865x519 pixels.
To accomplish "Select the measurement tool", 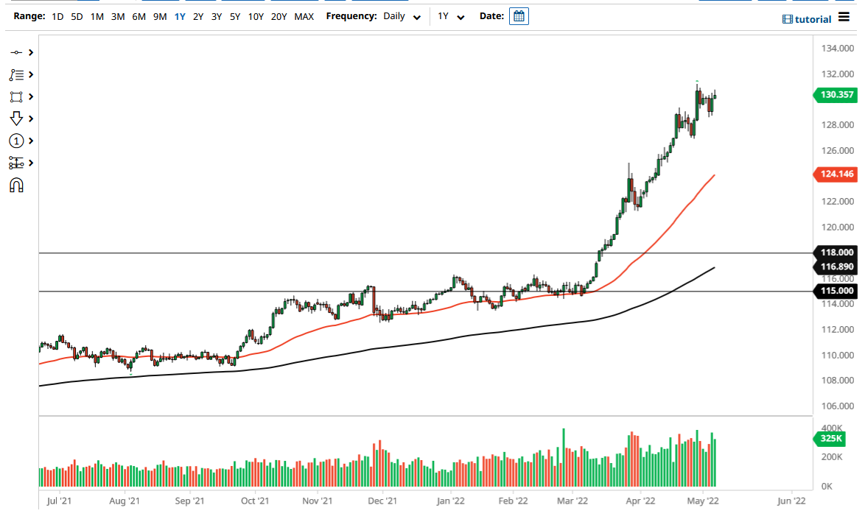I will click(18, 163).
